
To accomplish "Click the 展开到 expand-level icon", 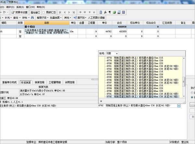I will pos(74,18).
